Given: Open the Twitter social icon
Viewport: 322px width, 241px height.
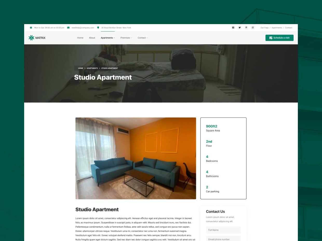Looking at the screenshot, I should point(239,27).
